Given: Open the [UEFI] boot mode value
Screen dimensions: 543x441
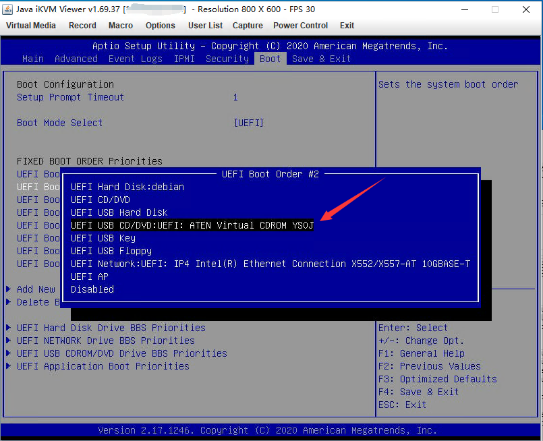Looking at the screenshot, I should [249, 123].
